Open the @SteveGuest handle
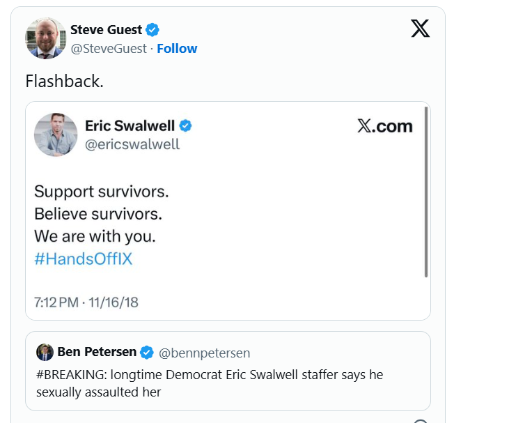Image resolution: width=532 pixels, height=423 pixels. pyautogui.click(x=109, y=48)
